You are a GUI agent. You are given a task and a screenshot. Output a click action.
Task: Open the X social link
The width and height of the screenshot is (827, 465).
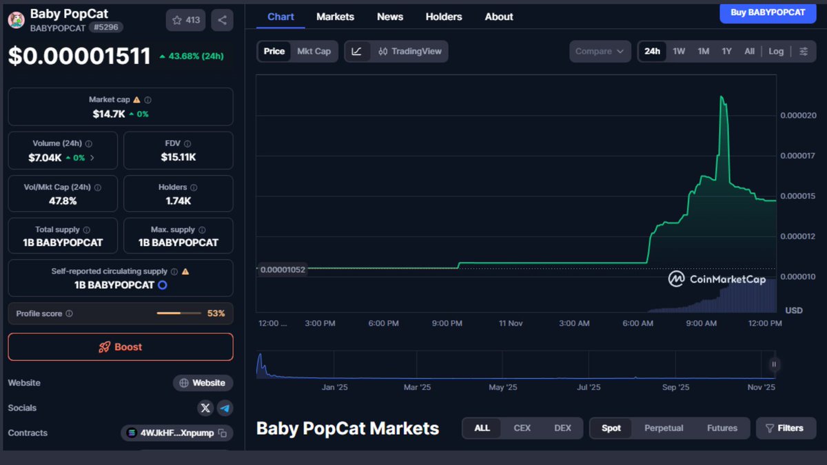point(205,408)
